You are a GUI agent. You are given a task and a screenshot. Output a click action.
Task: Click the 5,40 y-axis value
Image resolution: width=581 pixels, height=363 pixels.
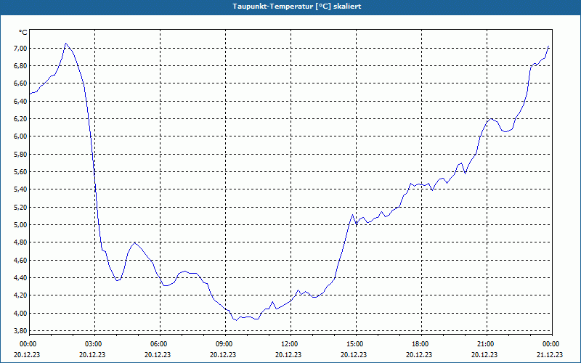pos(20,189)
